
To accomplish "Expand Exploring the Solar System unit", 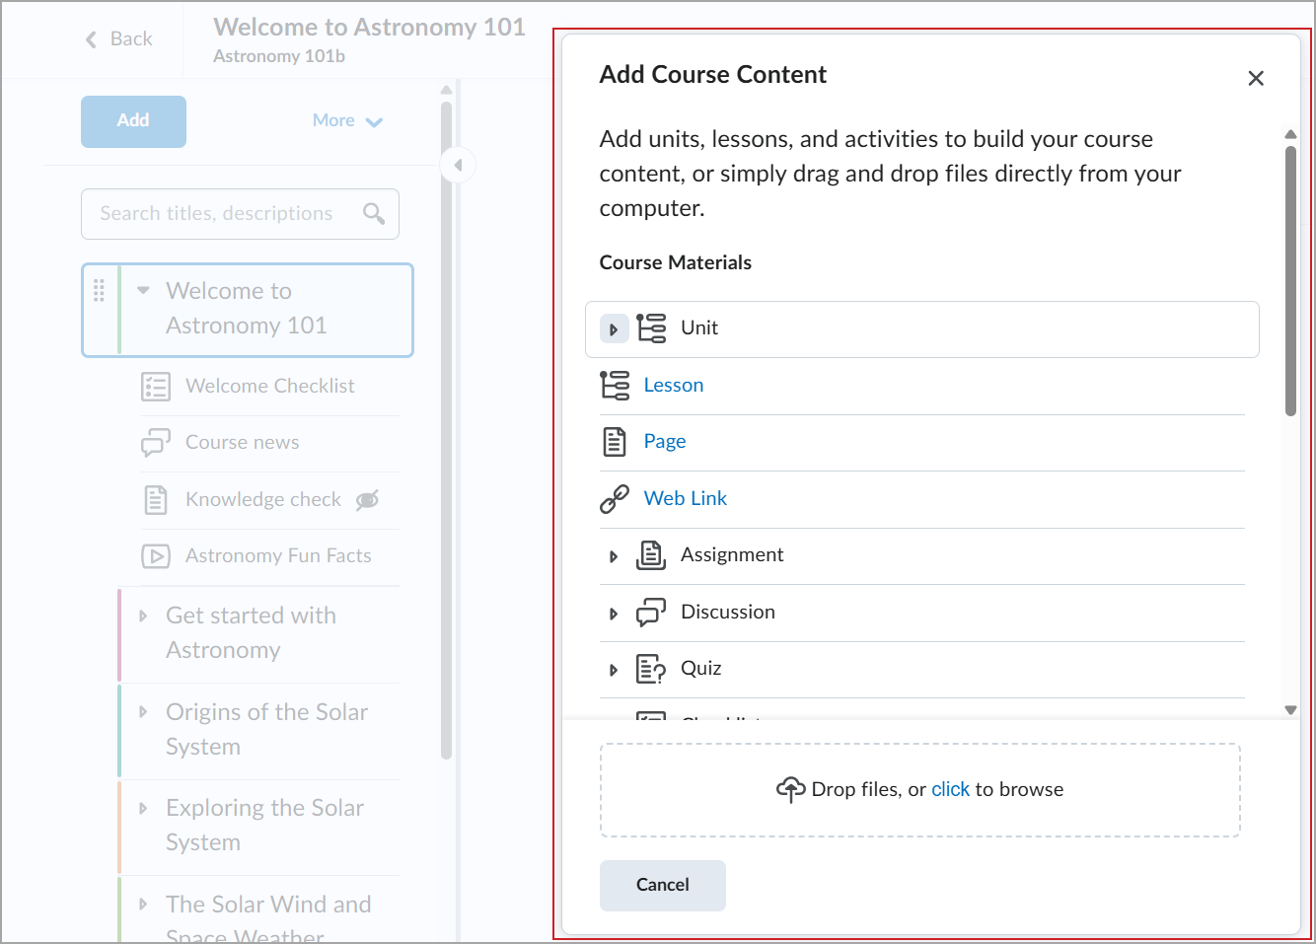I will [143, 808].
